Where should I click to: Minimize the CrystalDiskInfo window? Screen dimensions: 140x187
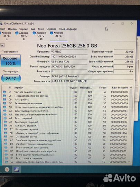point(113,24)
